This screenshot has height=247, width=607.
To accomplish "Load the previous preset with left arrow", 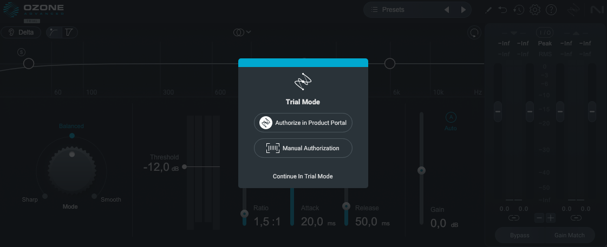I will [x=447, y=10].
